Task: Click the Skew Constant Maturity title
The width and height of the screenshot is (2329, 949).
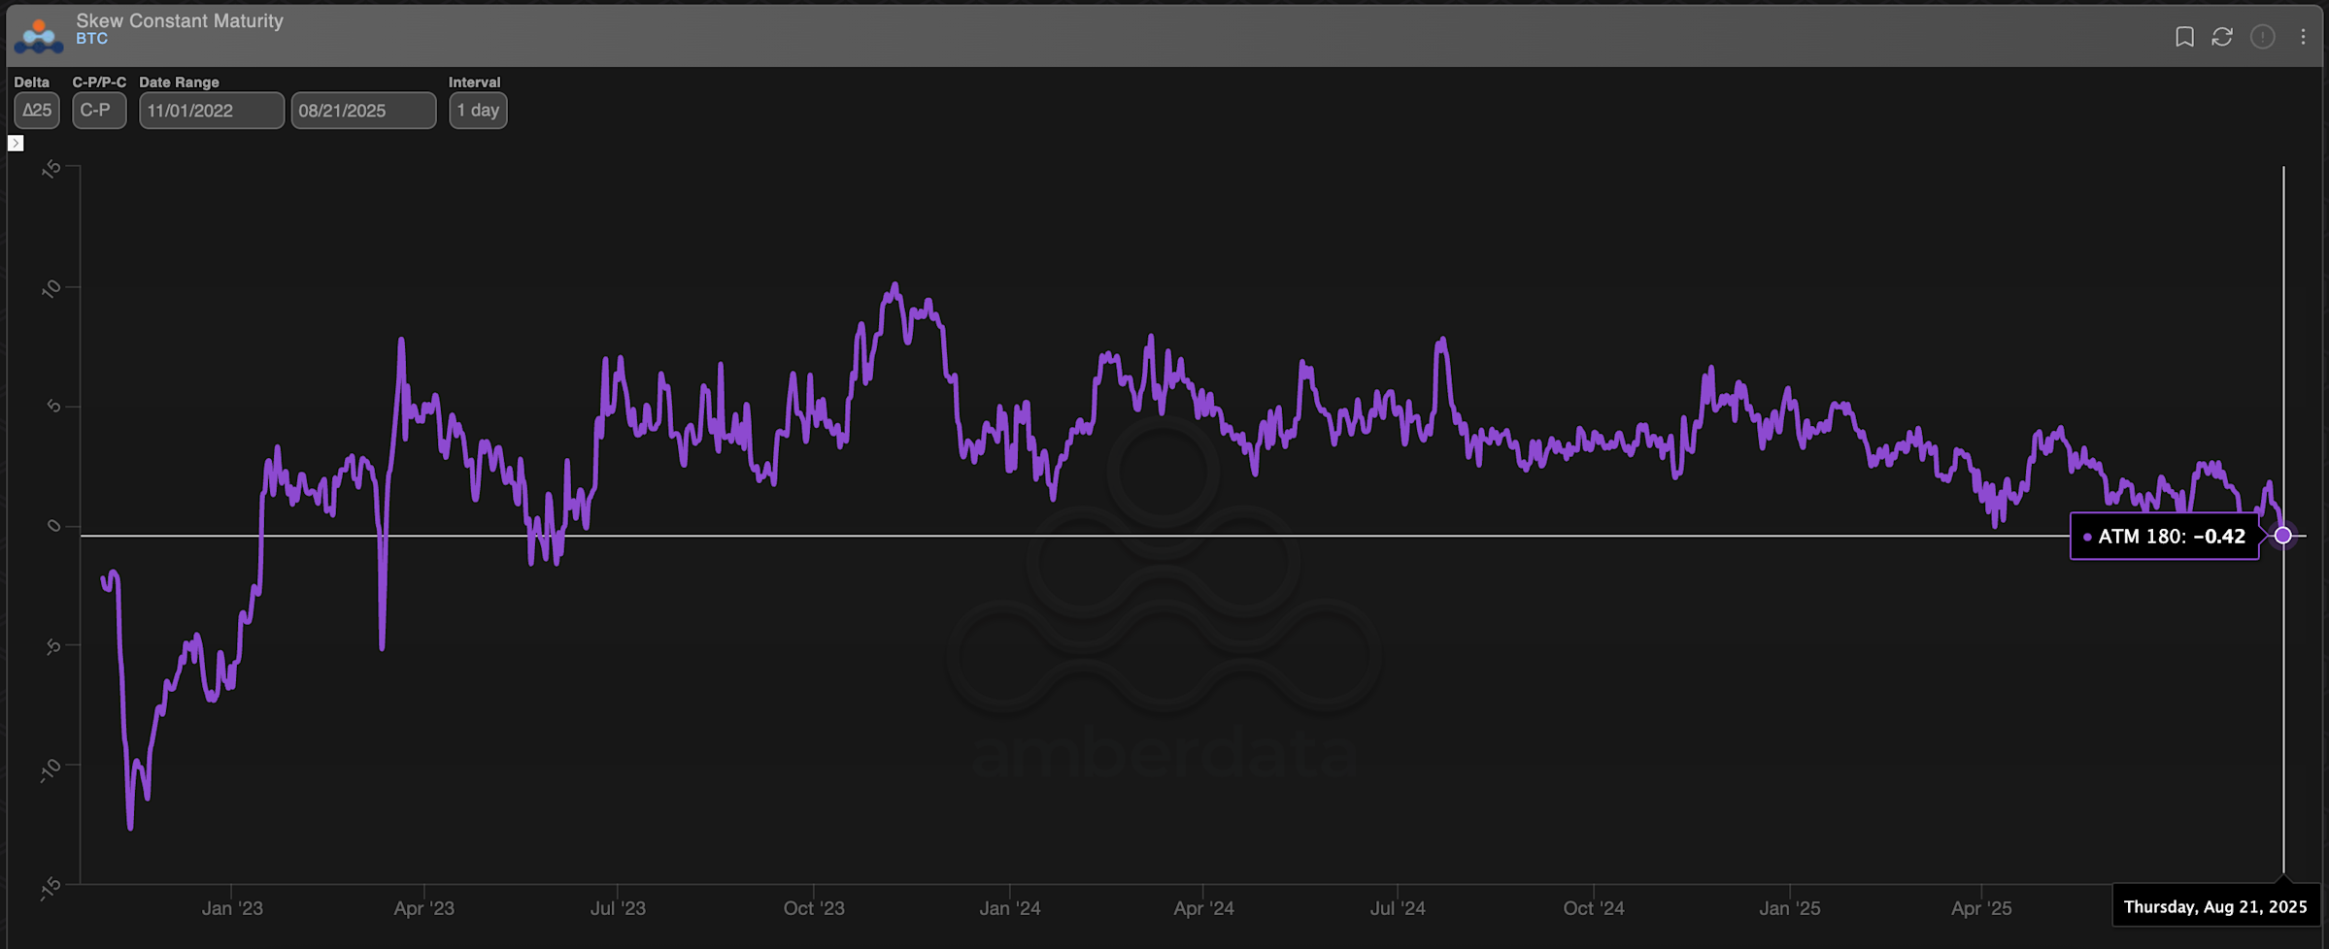Action: click(x=179, y=20)
